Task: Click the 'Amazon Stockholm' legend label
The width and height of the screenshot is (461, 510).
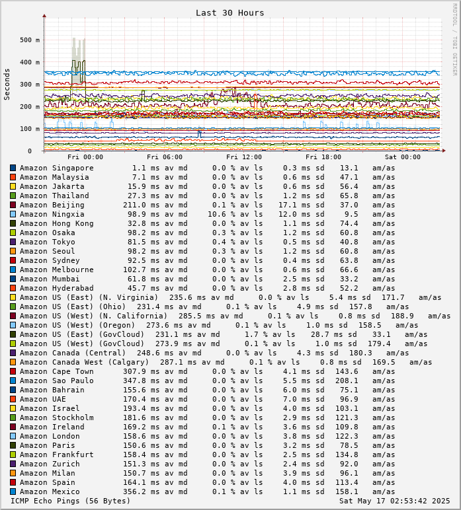Action: click(x=57, y=418)
